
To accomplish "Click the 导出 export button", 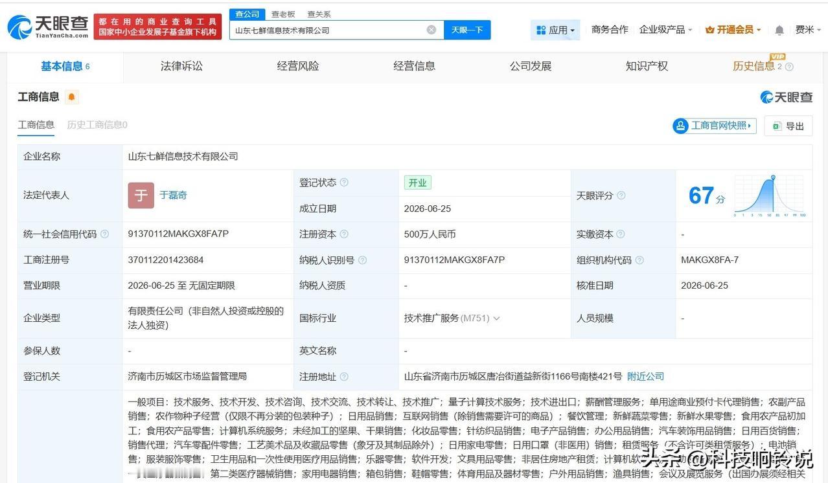I will pyautogui.click(x=788, y=126).
